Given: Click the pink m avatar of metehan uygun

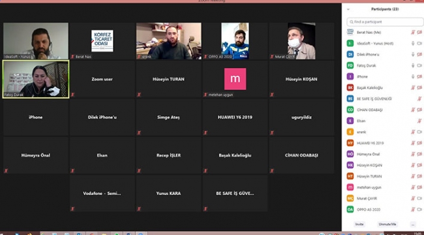Looking at the screenshot, I should [235, 79].
